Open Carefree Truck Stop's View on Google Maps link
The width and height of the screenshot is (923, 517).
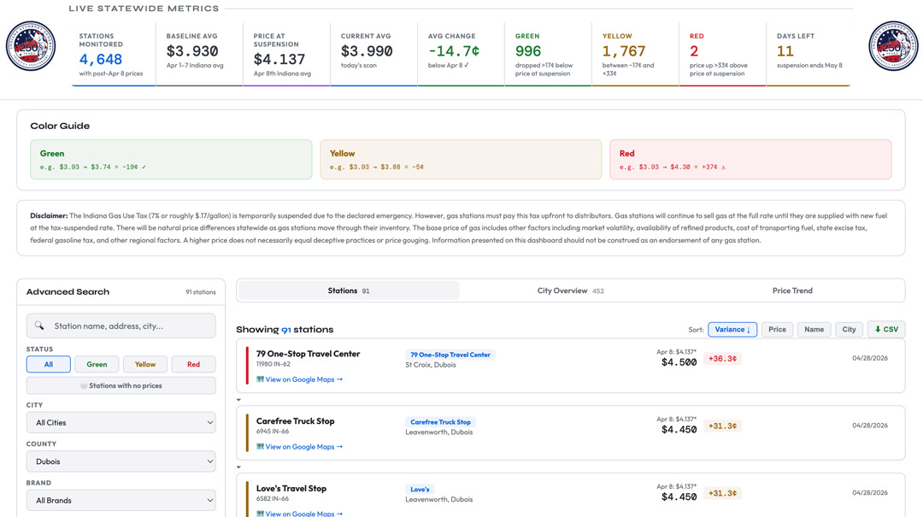coord(303,447)
